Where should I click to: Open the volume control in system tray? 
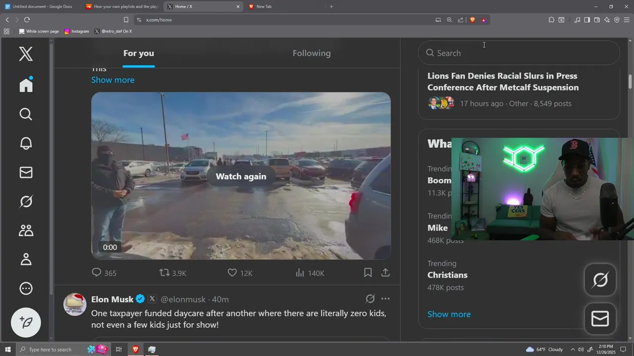click(581, 350)
